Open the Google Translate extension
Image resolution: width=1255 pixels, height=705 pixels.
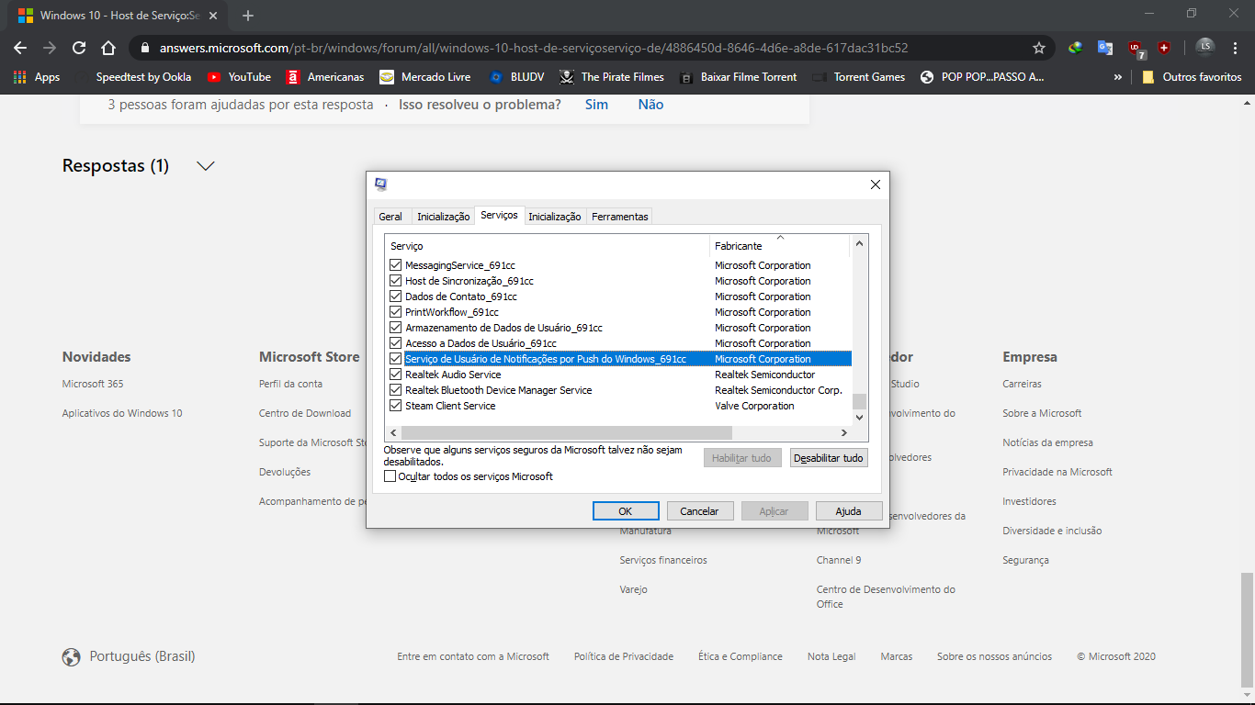pyautogui.click(x=1105, y=48)
